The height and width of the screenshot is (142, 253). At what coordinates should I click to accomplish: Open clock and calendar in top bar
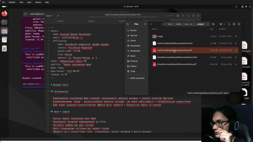pos(131,7)
